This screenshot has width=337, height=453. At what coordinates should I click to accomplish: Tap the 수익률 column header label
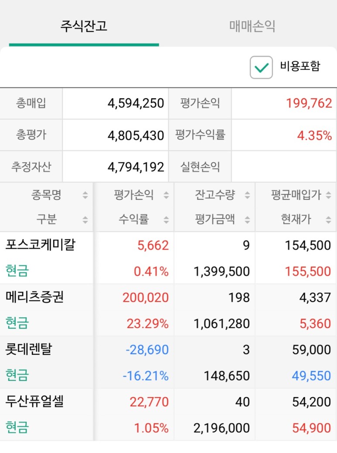[x=133, y=219]
